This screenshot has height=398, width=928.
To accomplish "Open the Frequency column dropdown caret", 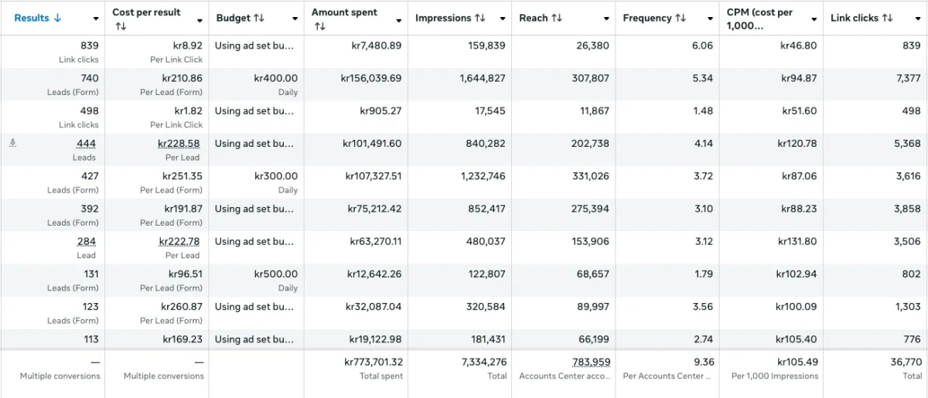I will click(x=710, y=19).
